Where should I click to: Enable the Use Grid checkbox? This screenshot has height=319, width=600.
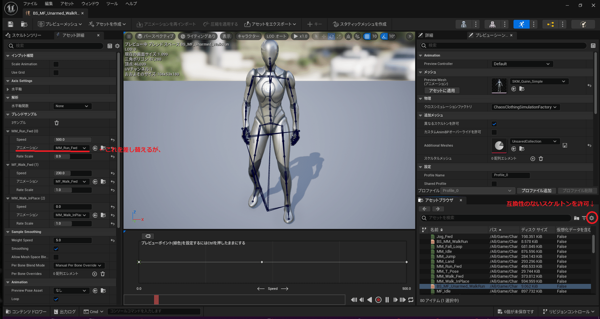click(x=56, y=73)
